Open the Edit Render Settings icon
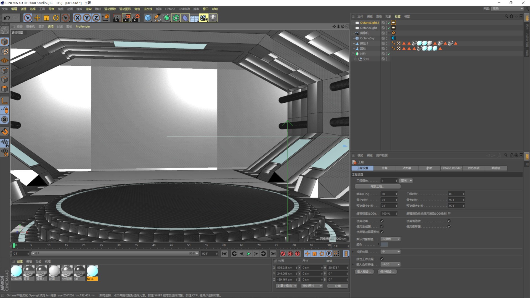This screenshot has width=530, height=298. (136, 18)
